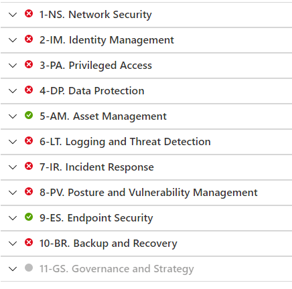
Task: Click red failed icon beside Network Security
Action: 29,13
